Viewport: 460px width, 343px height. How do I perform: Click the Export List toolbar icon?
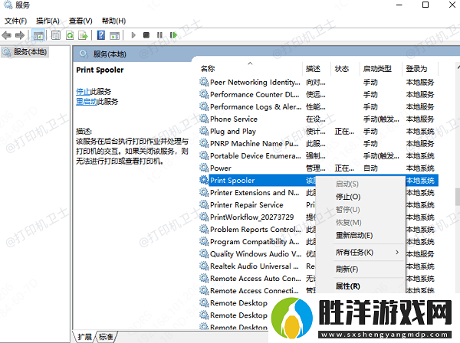coord(84,35)
